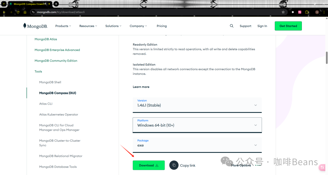
Task: Open the browser three-dot menu
Action: [x=324, y=12]
